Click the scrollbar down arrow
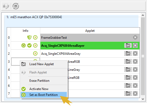This screenshot has width=147, height=109. coord(143,99)
